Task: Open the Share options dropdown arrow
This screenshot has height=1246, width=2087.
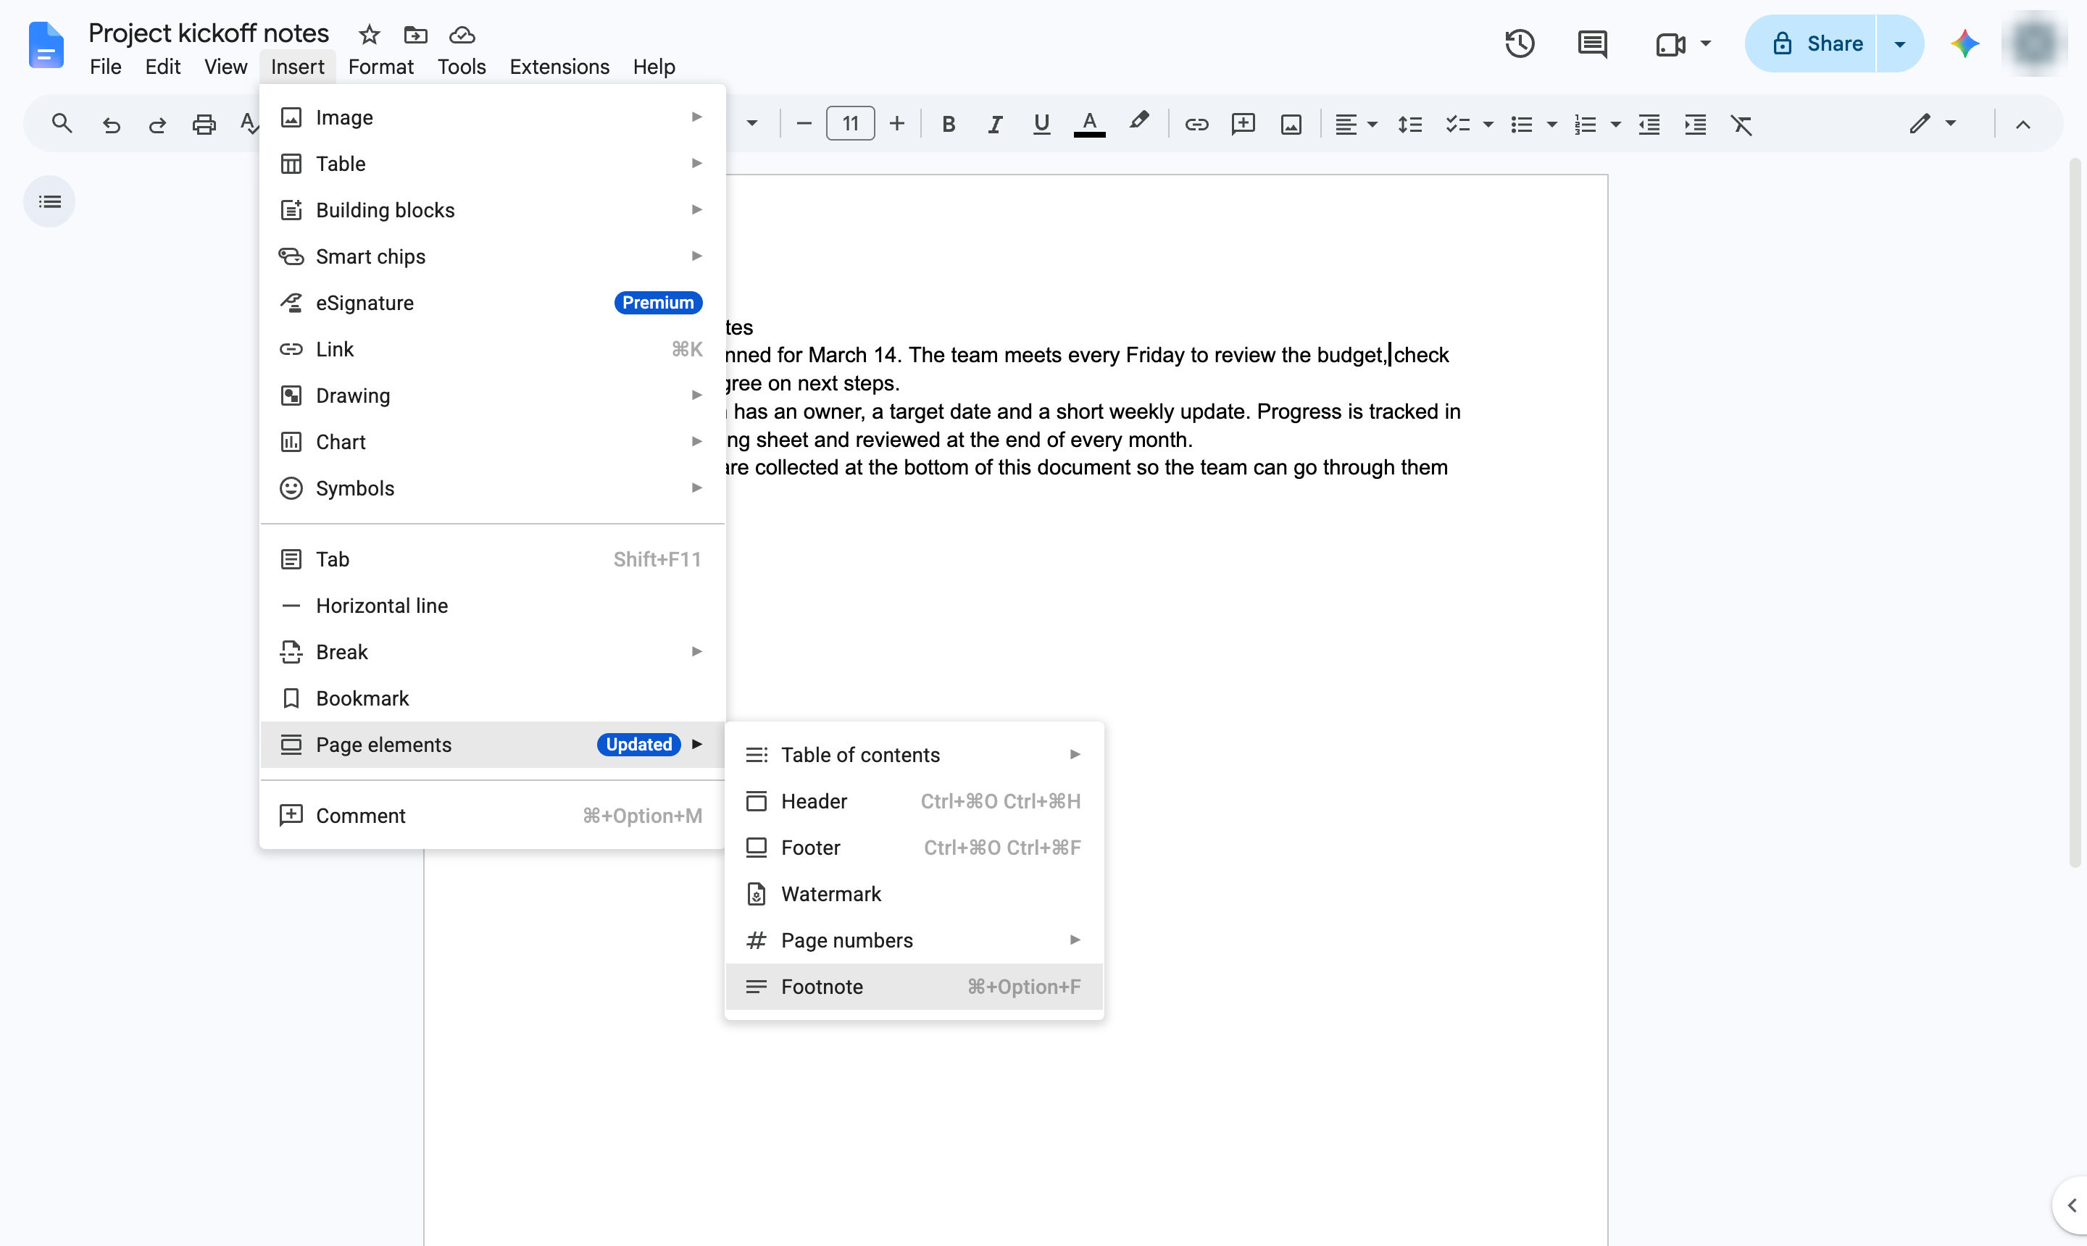Action: pos(1900,43)
